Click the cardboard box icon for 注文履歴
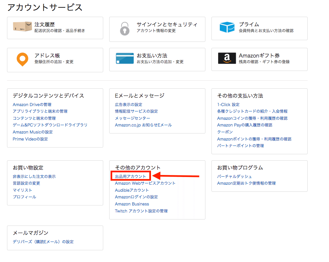This screenshot has width=329, height=262. [x=22, y=26]
